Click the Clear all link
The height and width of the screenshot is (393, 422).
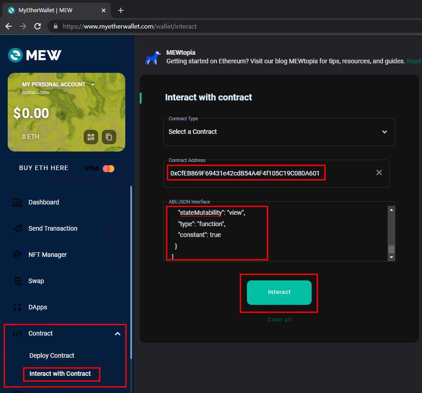[x=279, y=320]
